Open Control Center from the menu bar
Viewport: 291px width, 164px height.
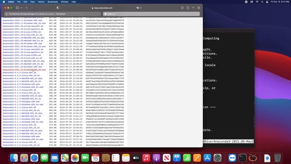click(x=267, y=2)
